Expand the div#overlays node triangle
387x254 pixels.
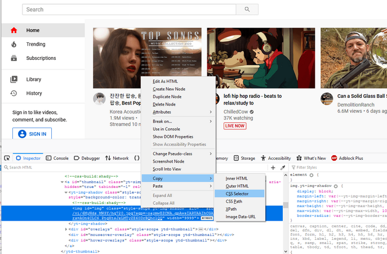(x=66, y=229)
